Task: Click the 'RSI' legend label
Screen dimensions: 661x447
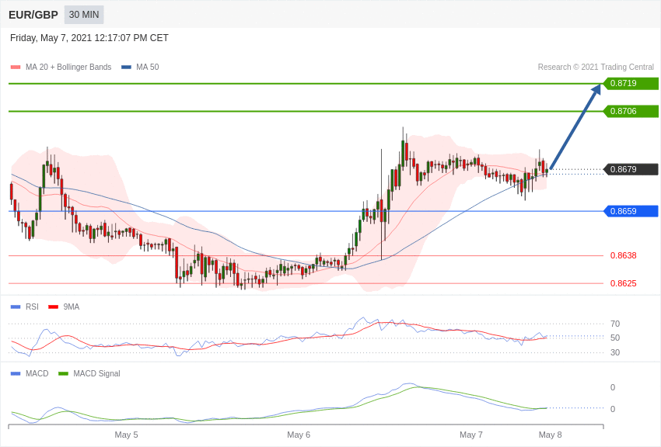Action: (x=32, y=307)
